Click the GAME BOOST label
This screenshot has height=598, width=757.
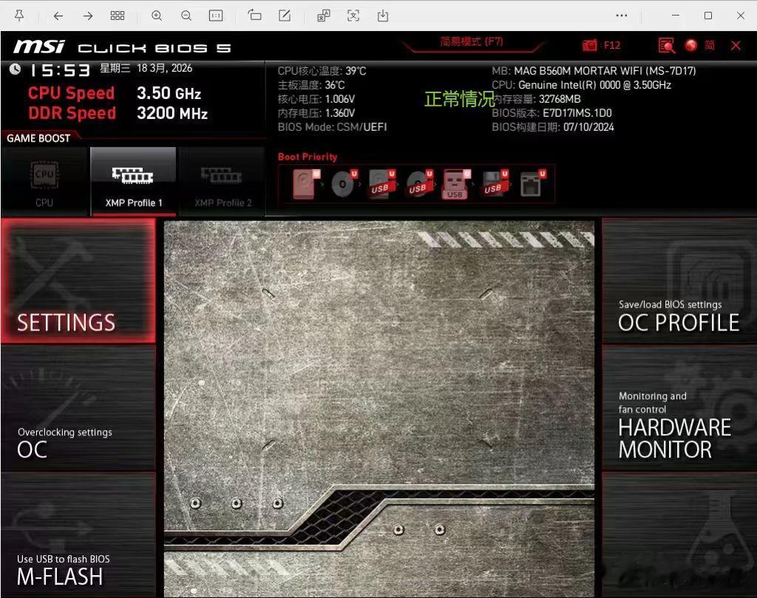(38, 138)
